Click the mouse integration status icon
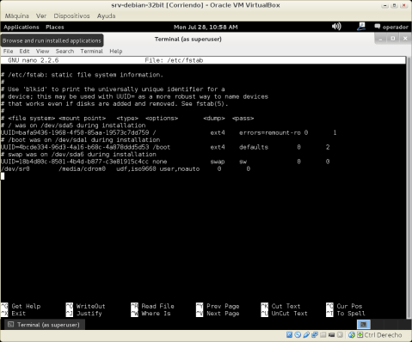The height and width of the screenshot is (342, 412). pyautogui.click(x=352, y=335)
